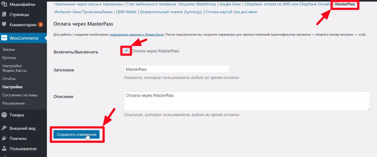377x157 pixels.
Task: Click the Оплата через MasterPass heading
Action: tap(83, 24)
